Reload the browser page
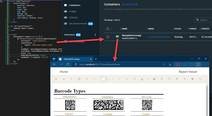212x116 pixels. (x=68, y=64)
